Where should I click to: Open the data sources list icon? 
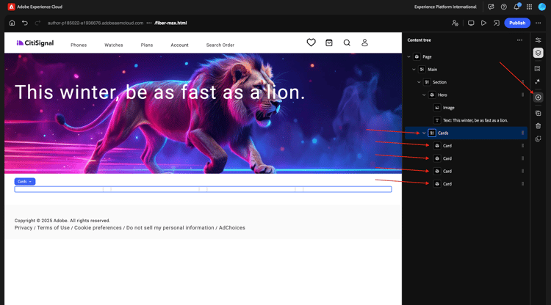537,68
